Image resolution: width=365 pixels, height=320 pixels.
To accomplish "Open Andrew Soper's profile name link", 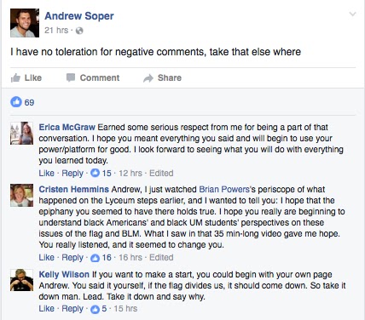I will tap(79, 16).
